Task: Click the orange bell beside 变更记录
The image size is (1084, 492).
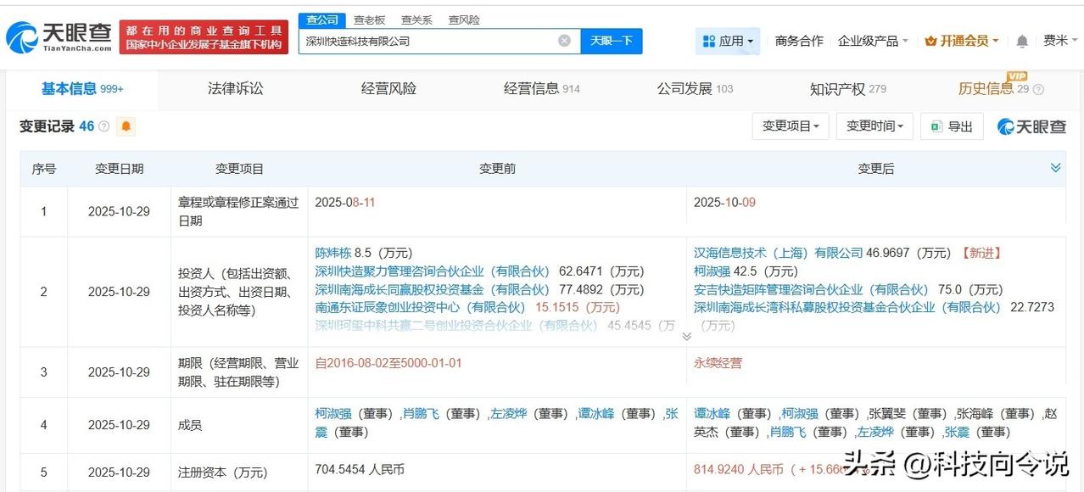Action: [x=126, y=126]
